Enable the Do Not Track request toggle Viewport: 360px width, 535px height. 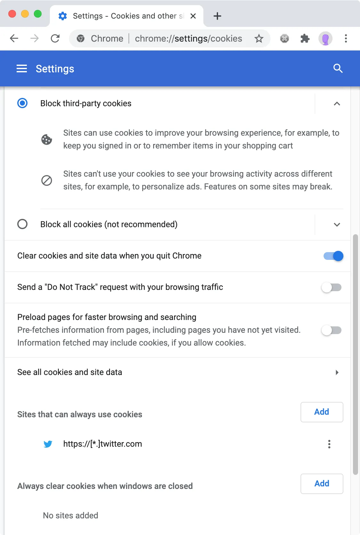(x=332, y=287)
